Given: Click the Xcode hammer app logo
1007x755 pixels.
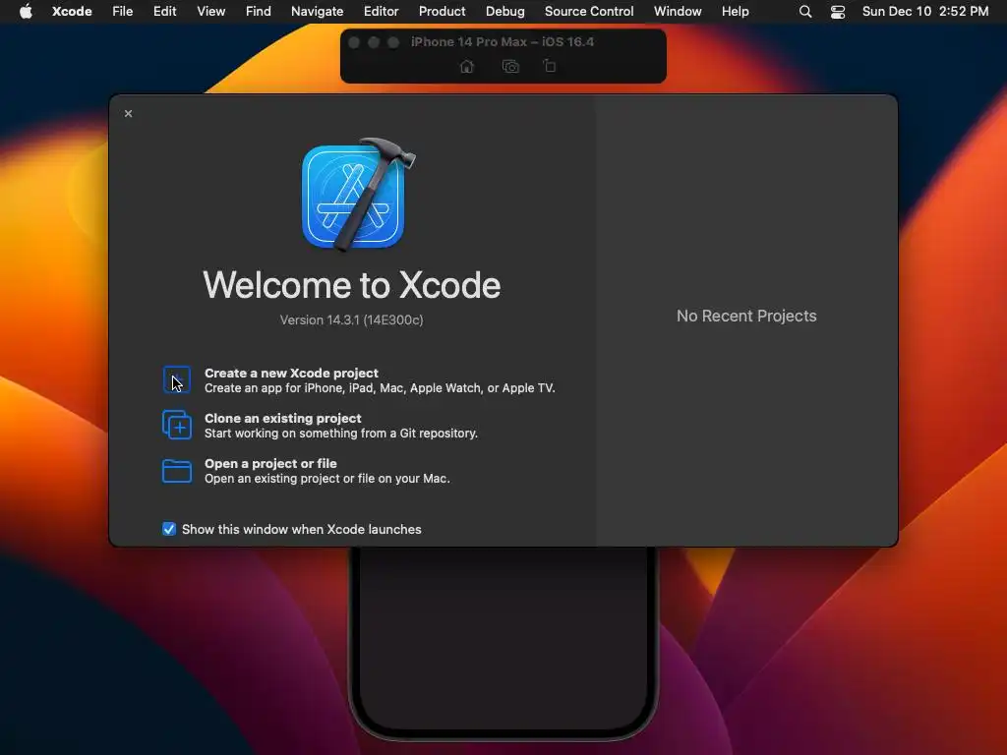Looking at the screenshot, I should click(358, 195).
